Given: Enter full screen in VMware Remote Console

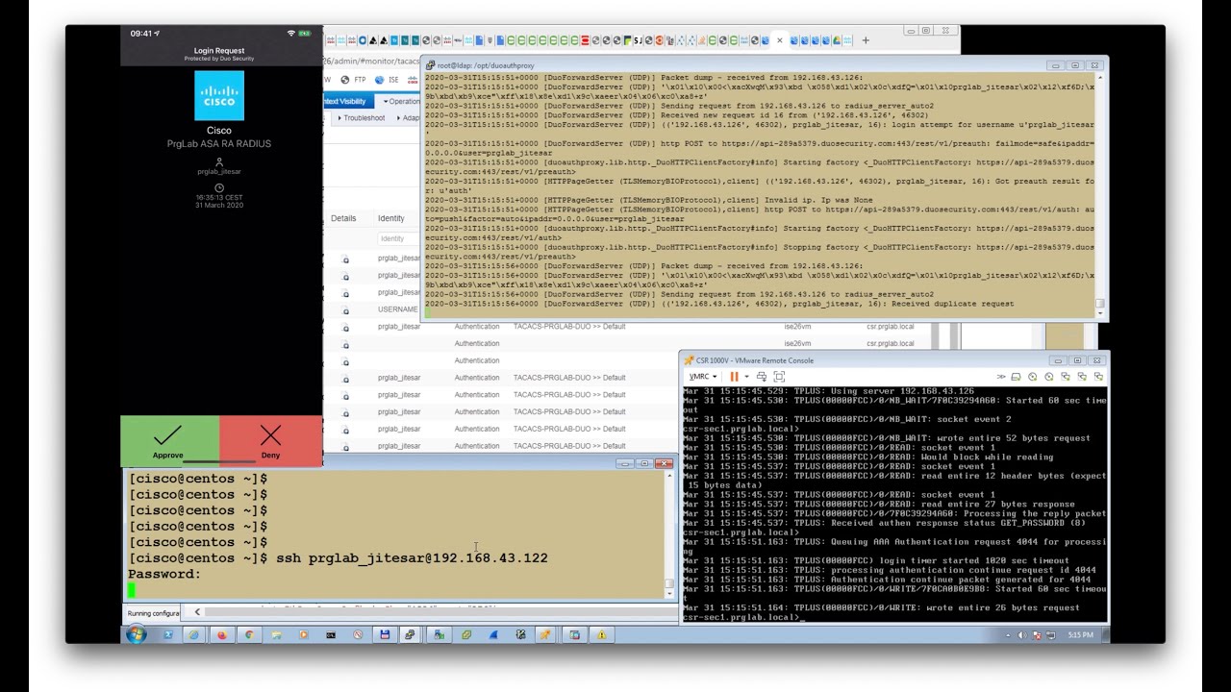Looking at the screenshot, I should coord(779,377).
